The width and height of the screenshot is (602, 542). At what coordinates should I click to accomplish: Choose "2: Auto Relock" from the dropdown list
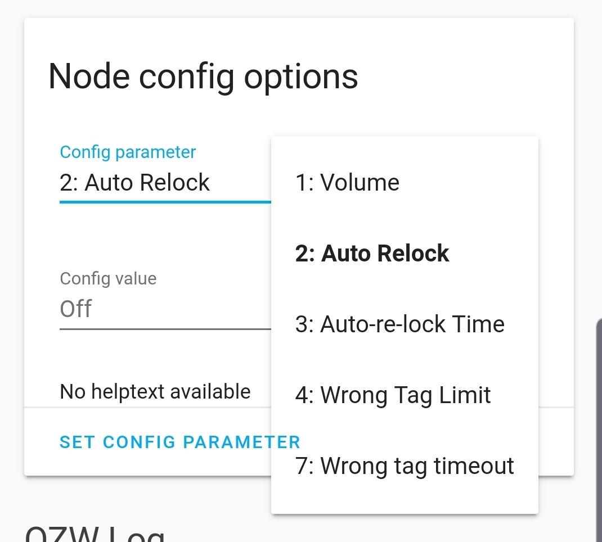pos(372,254)
